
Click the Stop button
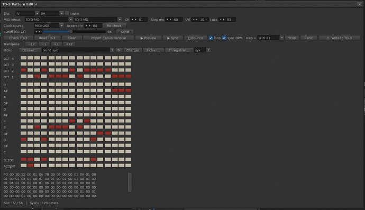pyautogui.click(x=292, y=38)
